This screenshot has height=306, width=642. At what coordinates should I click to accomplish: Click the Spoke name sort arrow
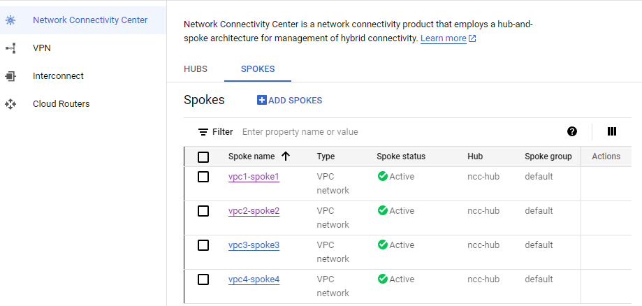click(x=285, y=156)
